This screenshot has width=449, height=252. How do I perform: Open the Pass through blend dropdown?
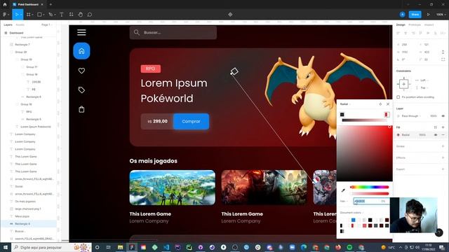click(x=411, y=116)
